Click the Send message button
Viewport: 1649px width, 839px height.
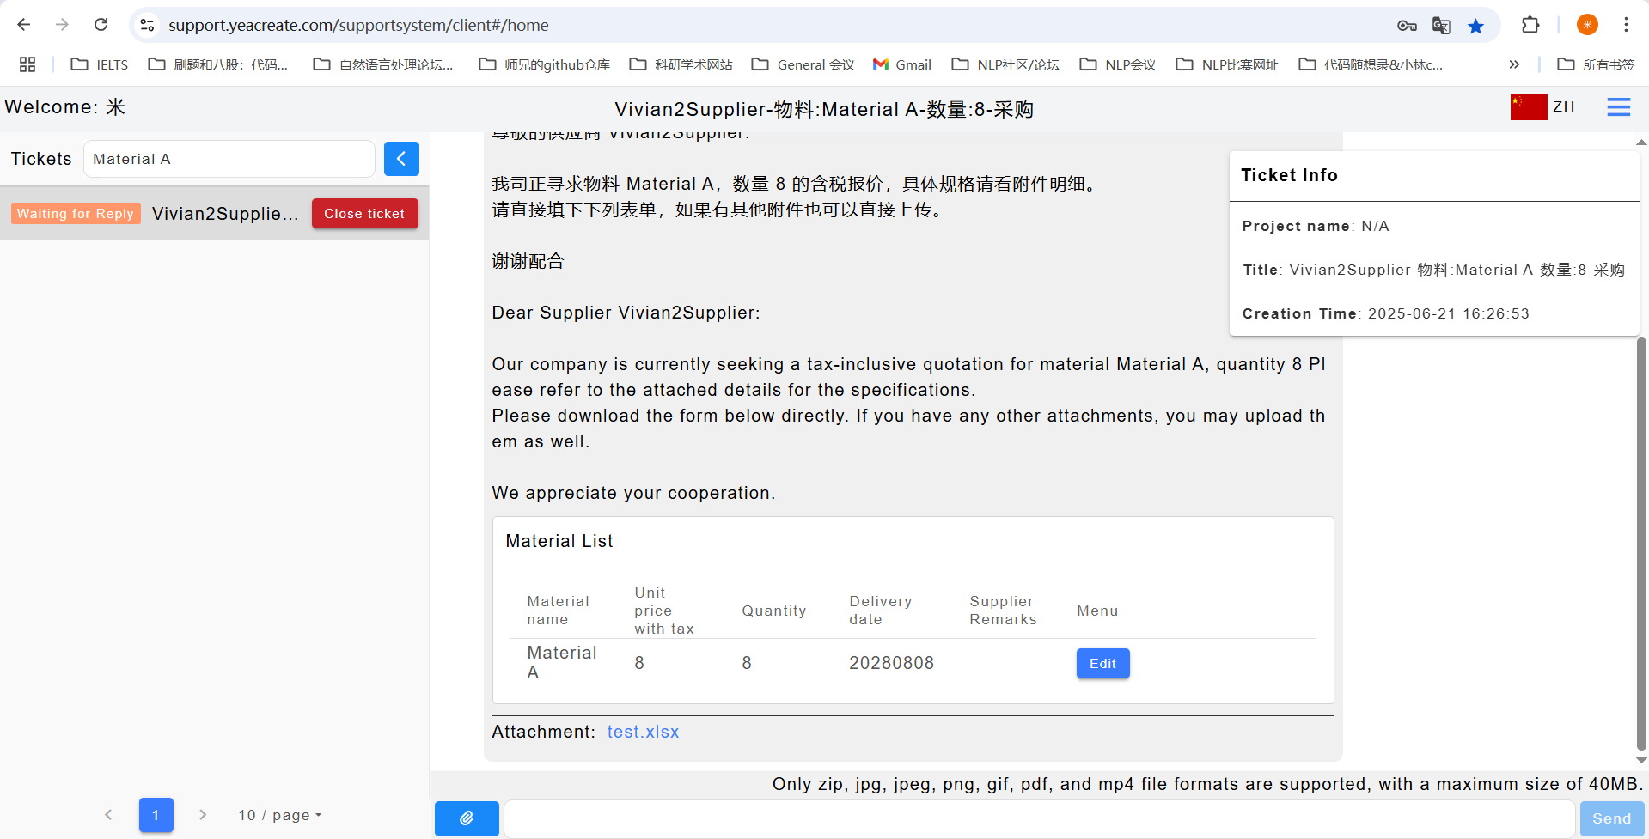(1610, 818)
